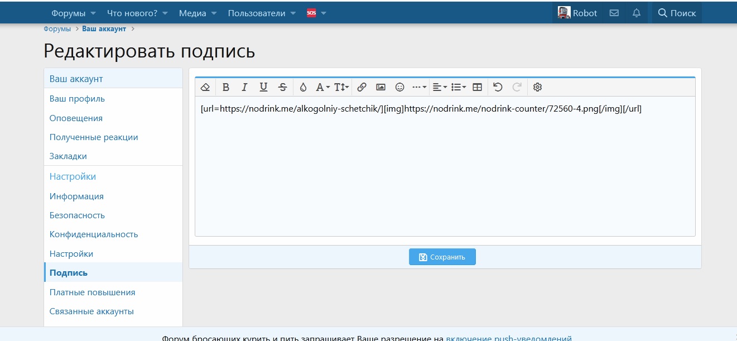737x341 pixels.
Task: Open the text color droplet tool
Action: pos(303,87)
